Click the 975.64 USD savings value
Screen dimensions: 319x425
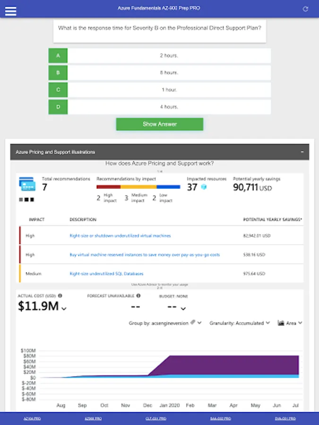click(254, 274)
